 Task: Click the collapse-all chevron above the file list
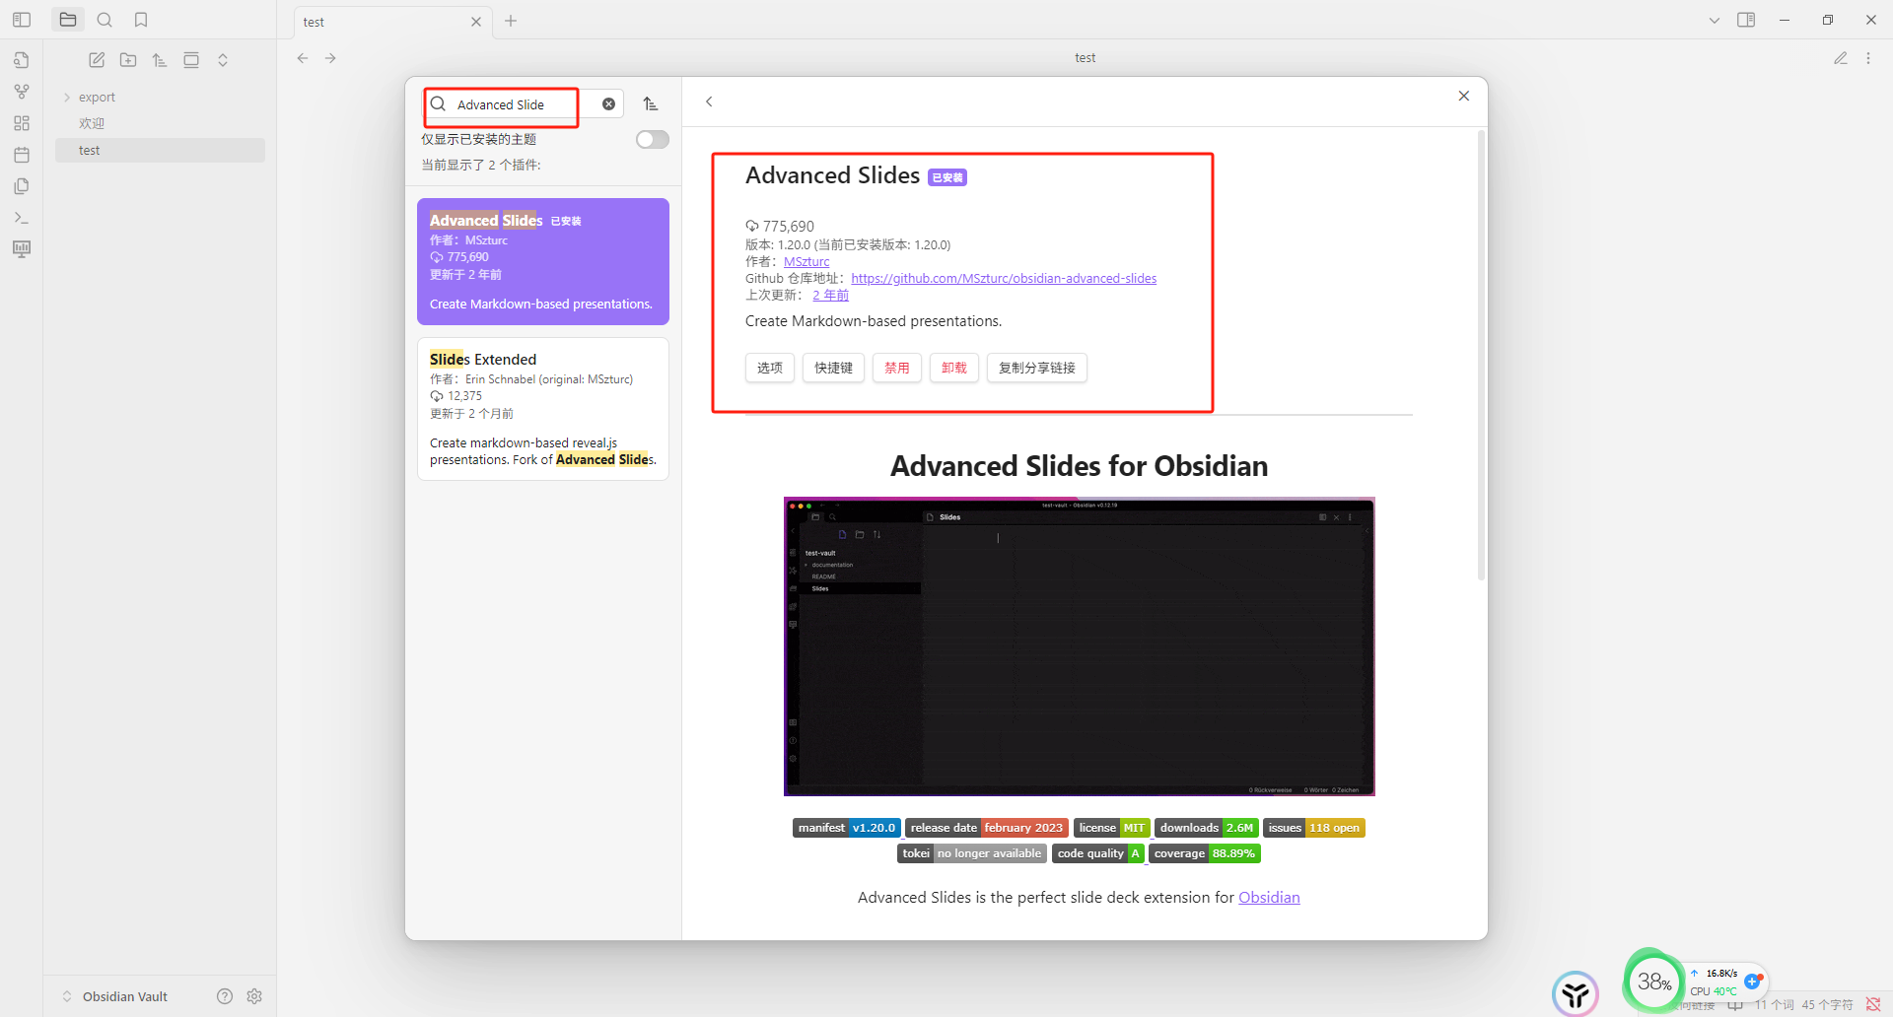click(x=223, y=59)
